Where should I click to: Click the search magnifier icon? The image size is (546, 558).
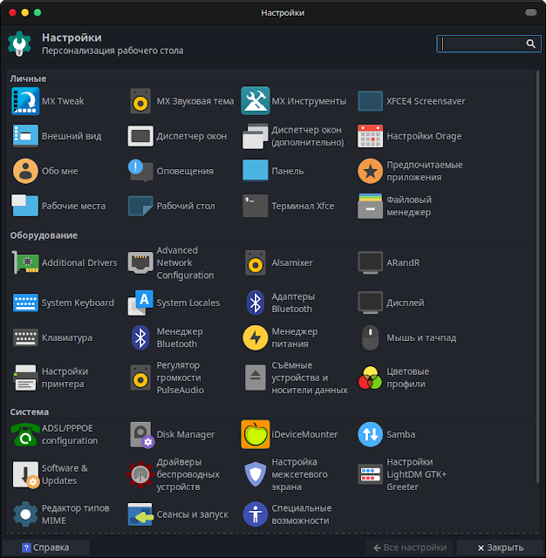click(x=530, y=44)
